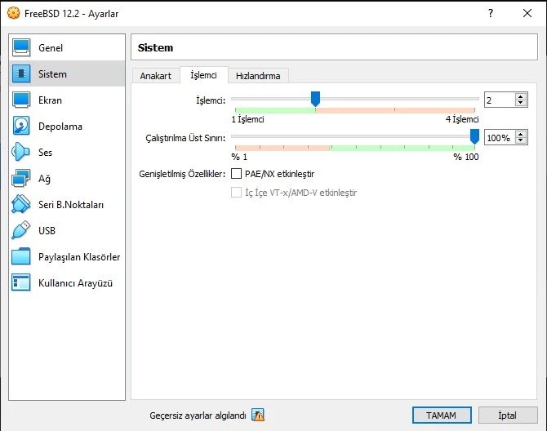Click the invalid settings warning icon
This screenshot has height=431, width=547.
pyautogui.click(x=258, y=415)
